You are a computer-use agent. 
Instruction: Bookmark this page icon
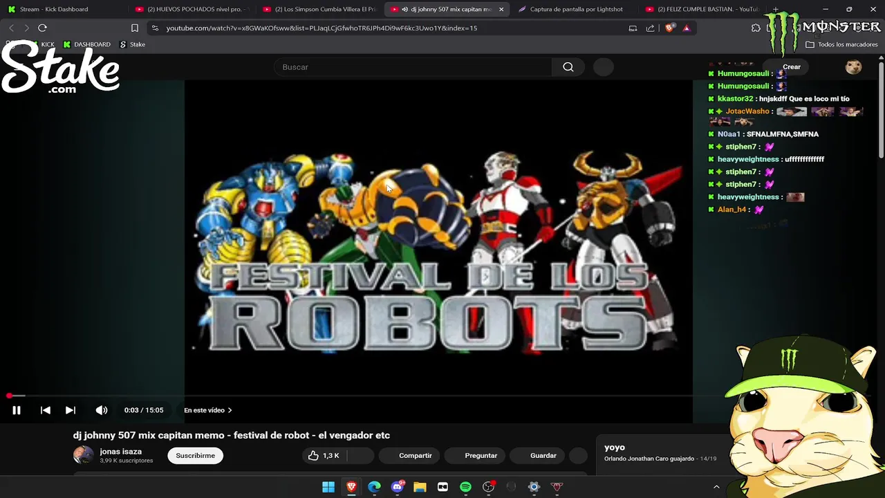tap(135, 28)
